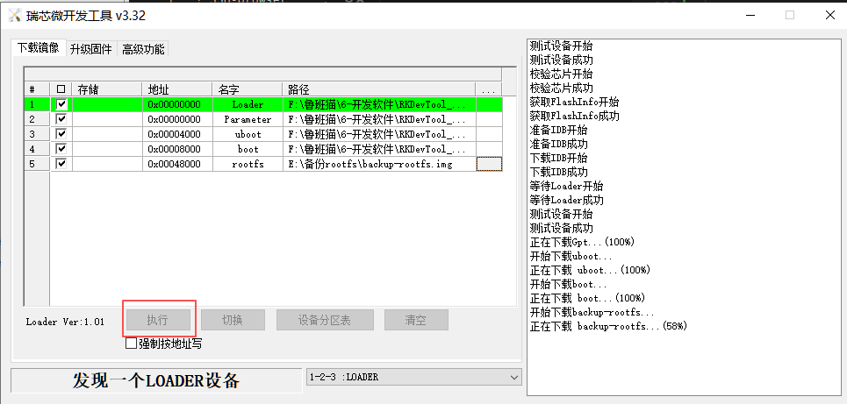Uncheck the uboot row checkbox

tap(61, 134)
